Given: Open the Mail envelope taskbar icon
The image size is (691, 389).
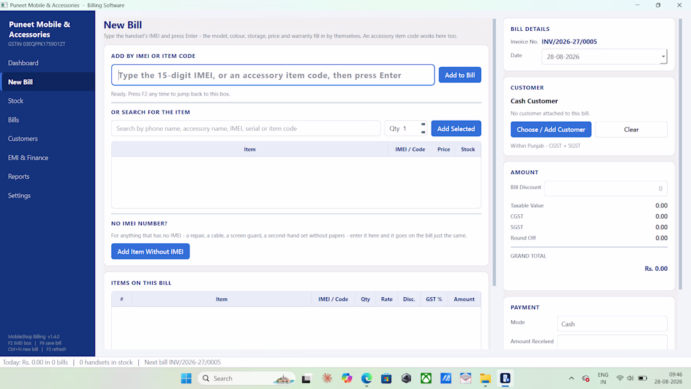Looking at the screenshot, I should coord(466,378).
